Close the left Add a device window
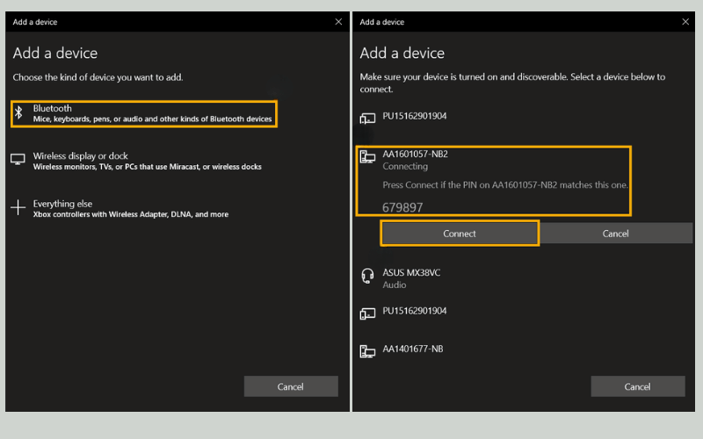 [338, 21]
